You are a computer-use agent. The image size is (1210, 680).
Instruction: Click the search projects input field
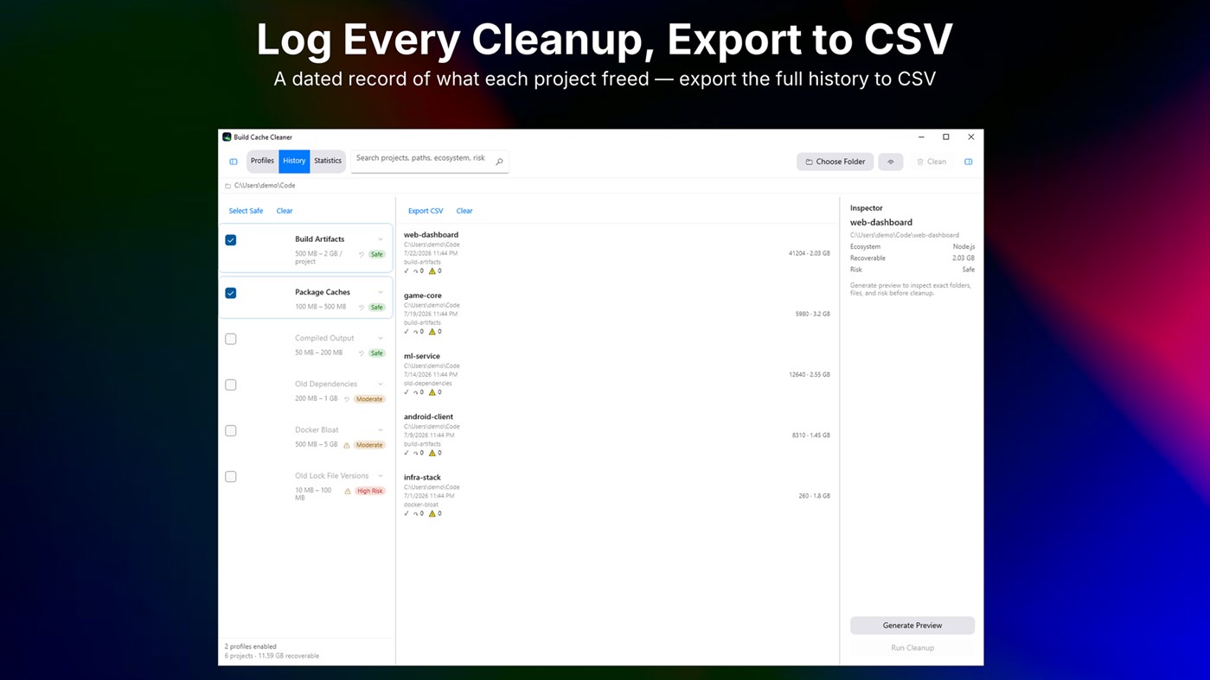coord(430,161)
